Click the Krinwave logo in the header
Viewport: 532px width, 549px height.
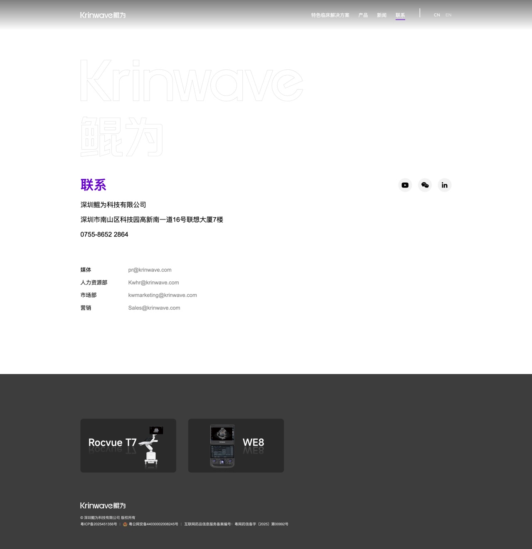tap(103, 15)
